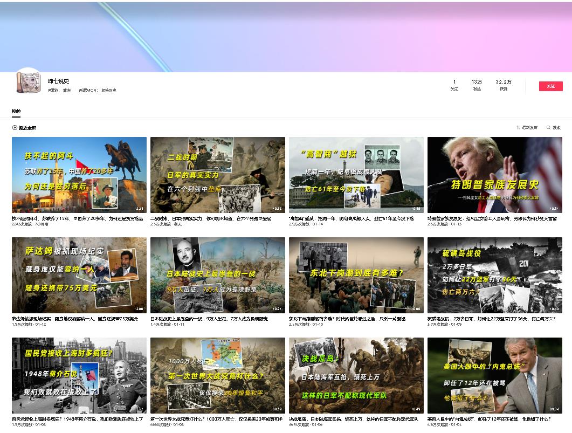
Task: Play the 高智商越狱 video thumbnail
Action: (356, 175)
